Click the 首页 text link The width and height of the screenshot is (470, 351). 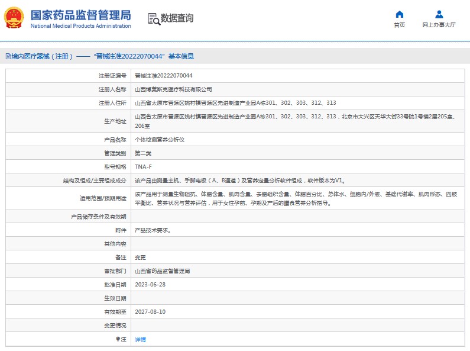tap(399, 25)
